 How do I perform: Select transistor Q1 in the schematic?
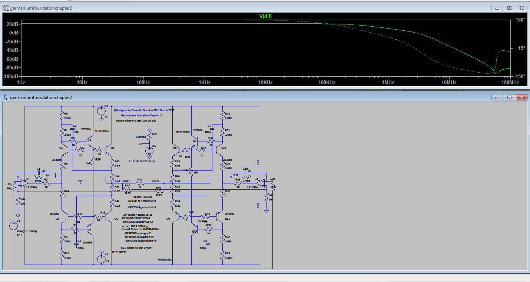[65, 150]
